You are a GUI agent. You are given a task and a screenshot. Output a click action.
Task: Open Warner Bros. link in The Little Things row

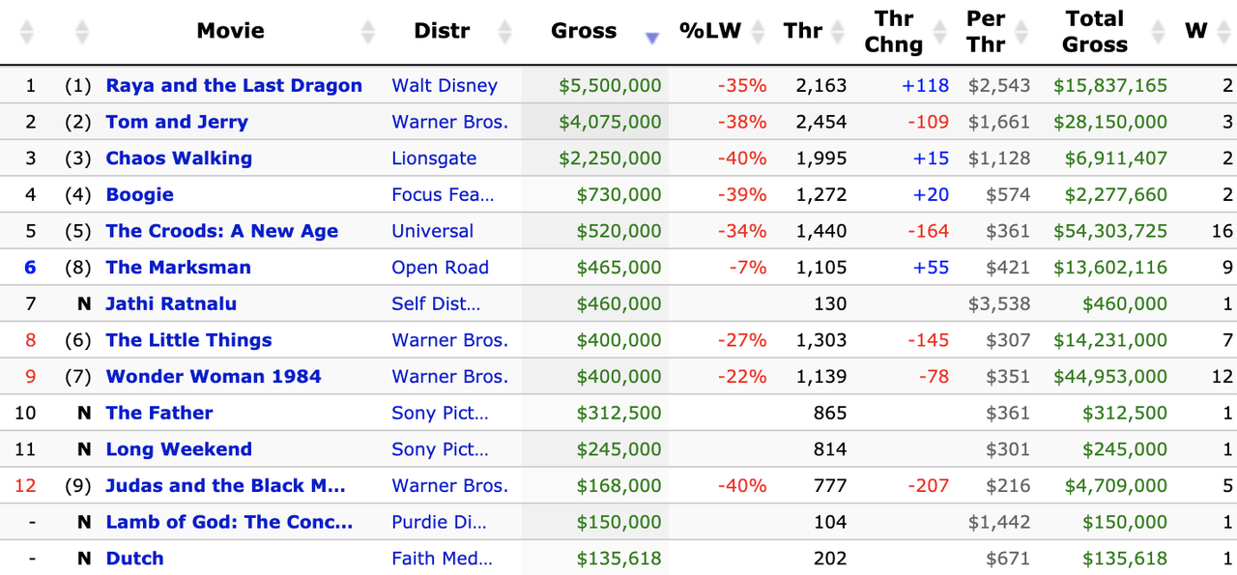click(x=449, y=340)
